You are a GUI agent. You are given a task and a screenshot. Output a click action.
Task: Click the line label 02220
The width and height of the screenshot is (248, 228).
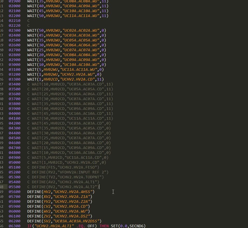tap(14, 25)
